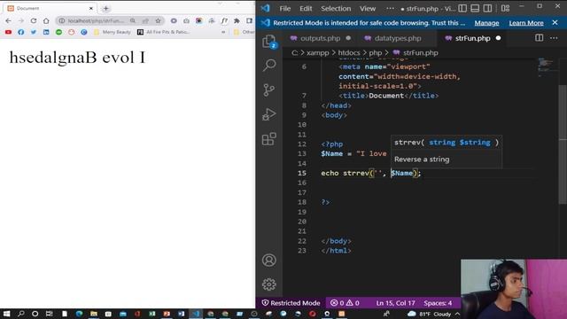Open the Manage gear in VS Code
567x319 pixels.
(269, 284)
